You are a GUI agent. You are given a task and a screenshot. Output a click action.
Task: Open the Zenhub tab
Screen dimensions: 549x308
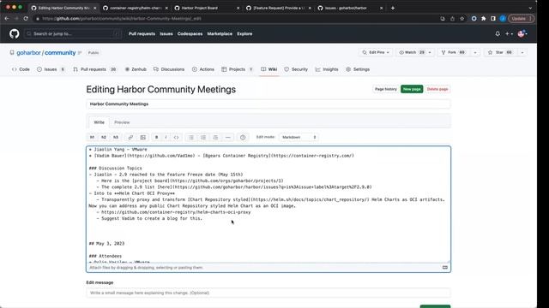136,69
